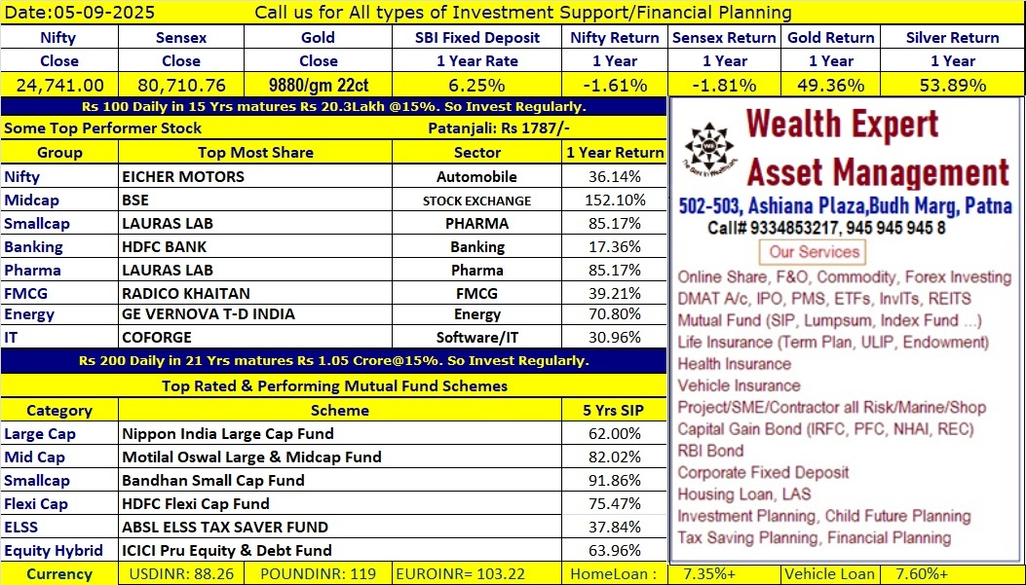Screen dimensions: 1026x585
Task: Select the 30.96% return value
Action: coord(615,337)
